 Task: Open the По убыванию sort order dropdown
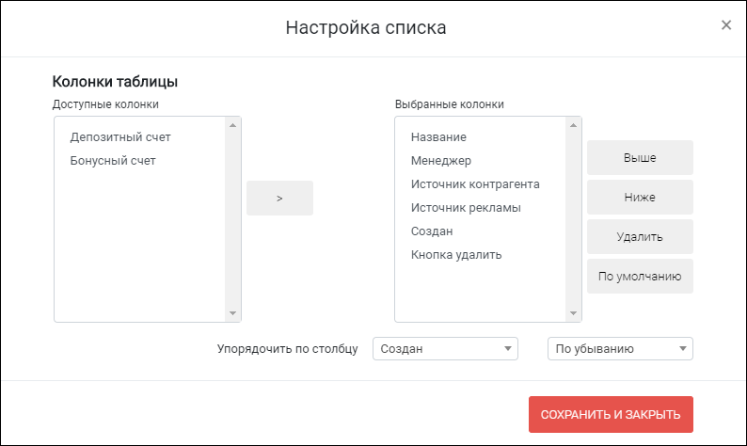[620, 349]
